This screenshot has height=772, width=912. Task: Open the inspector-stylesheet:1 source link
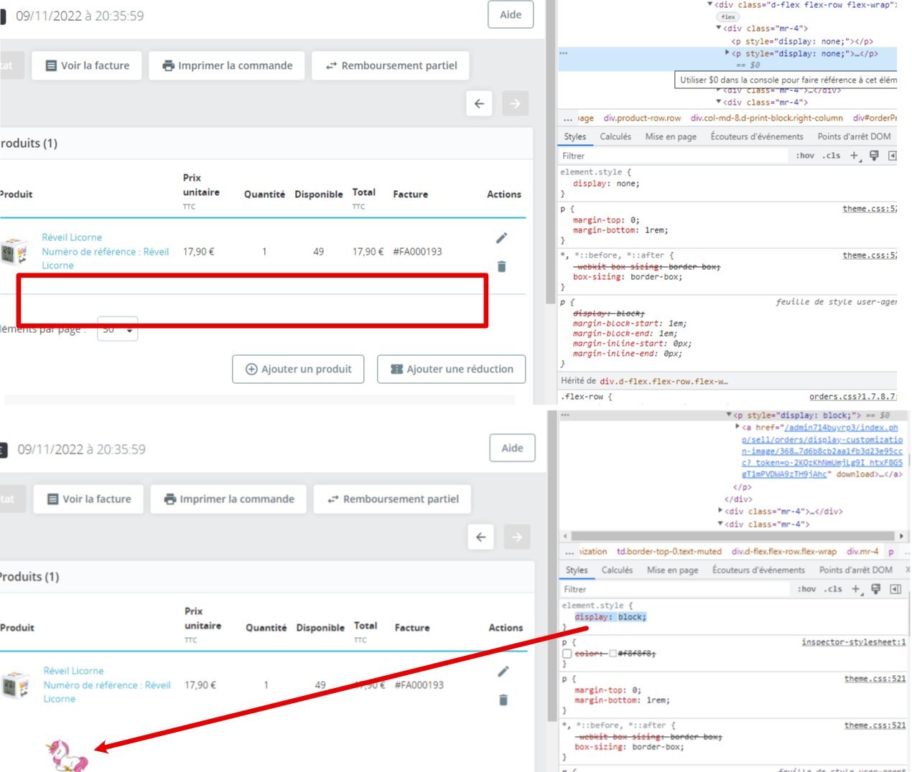(853, 642)
